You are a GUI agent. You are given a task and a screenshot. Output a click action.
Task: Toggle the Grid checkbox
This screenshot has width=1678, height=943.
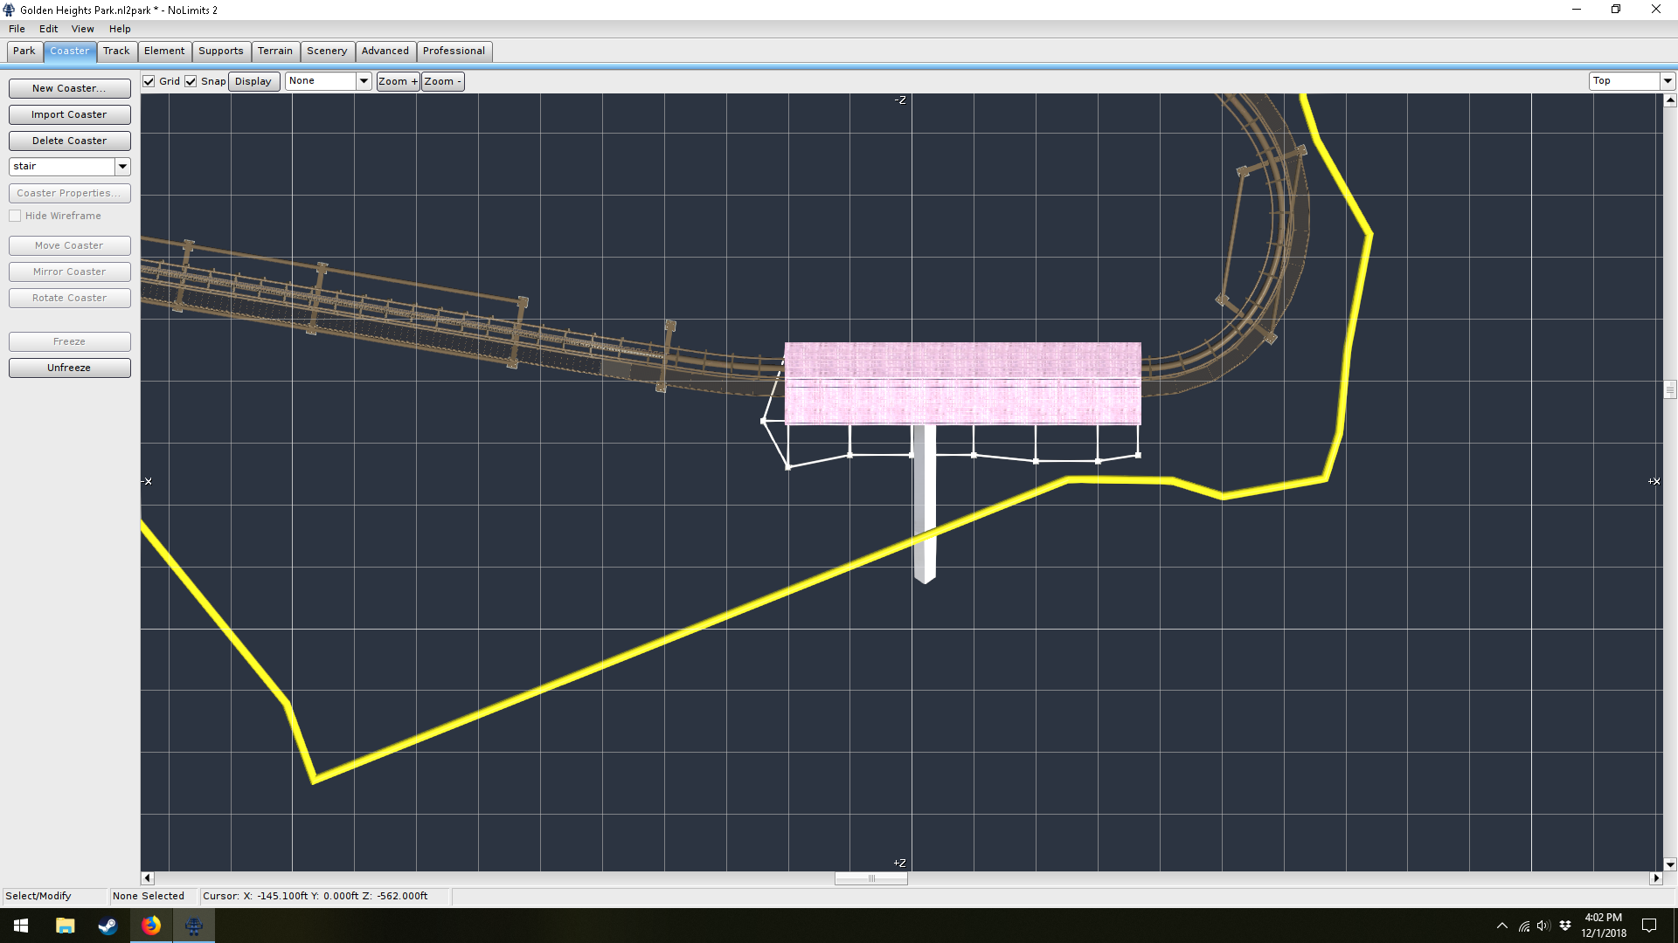tap(149, 81)
